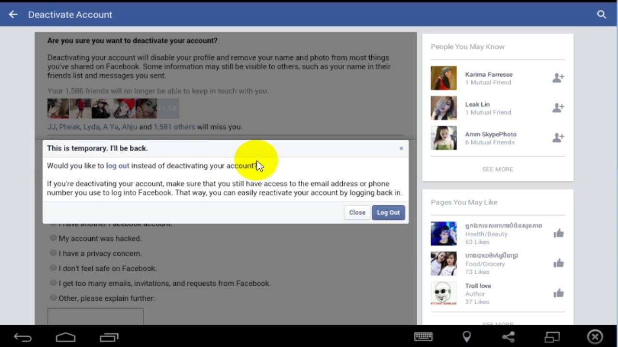The height and width of the screenshot is (347, 618).
Task: Open the keyboard icon in bottom bar
Action: point(423,336)
